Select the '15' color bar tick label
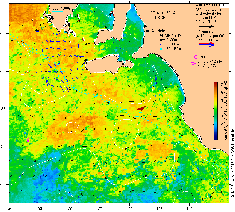Viewport: 235px width, 212px height. pyautogui.click(x=221, y=100)
